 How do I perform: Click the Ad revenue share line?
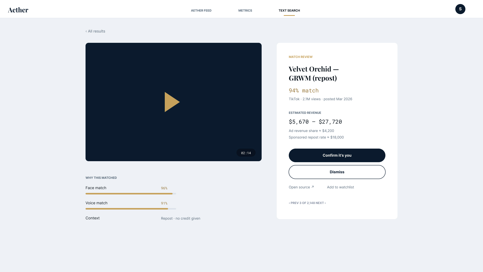(311, 131)
